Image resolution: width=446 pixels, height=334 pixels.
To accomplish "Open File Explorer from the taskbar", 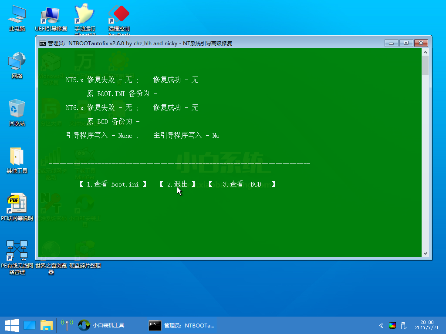I will pos(47,325).
